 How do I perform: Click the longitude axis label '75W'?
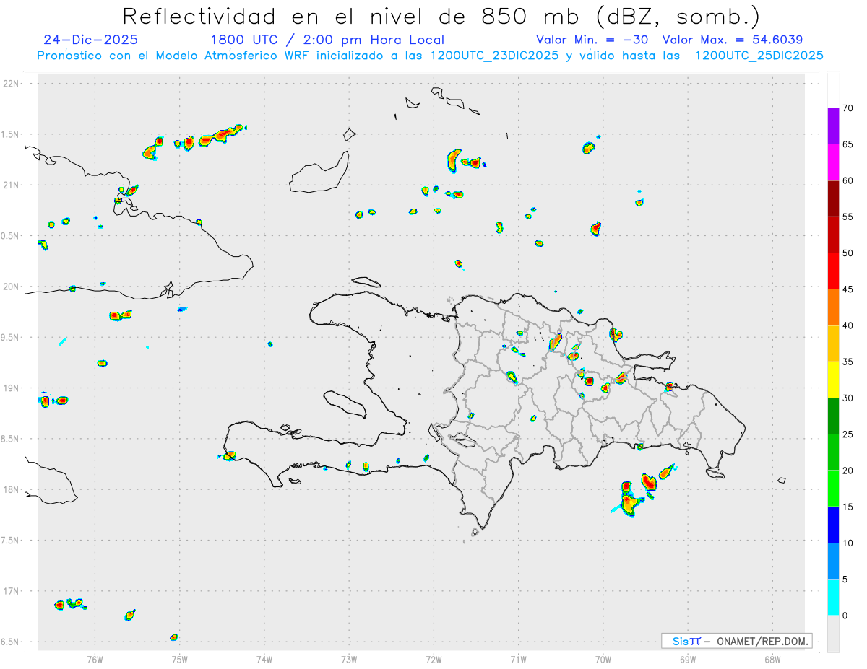[x=180, y=659]
